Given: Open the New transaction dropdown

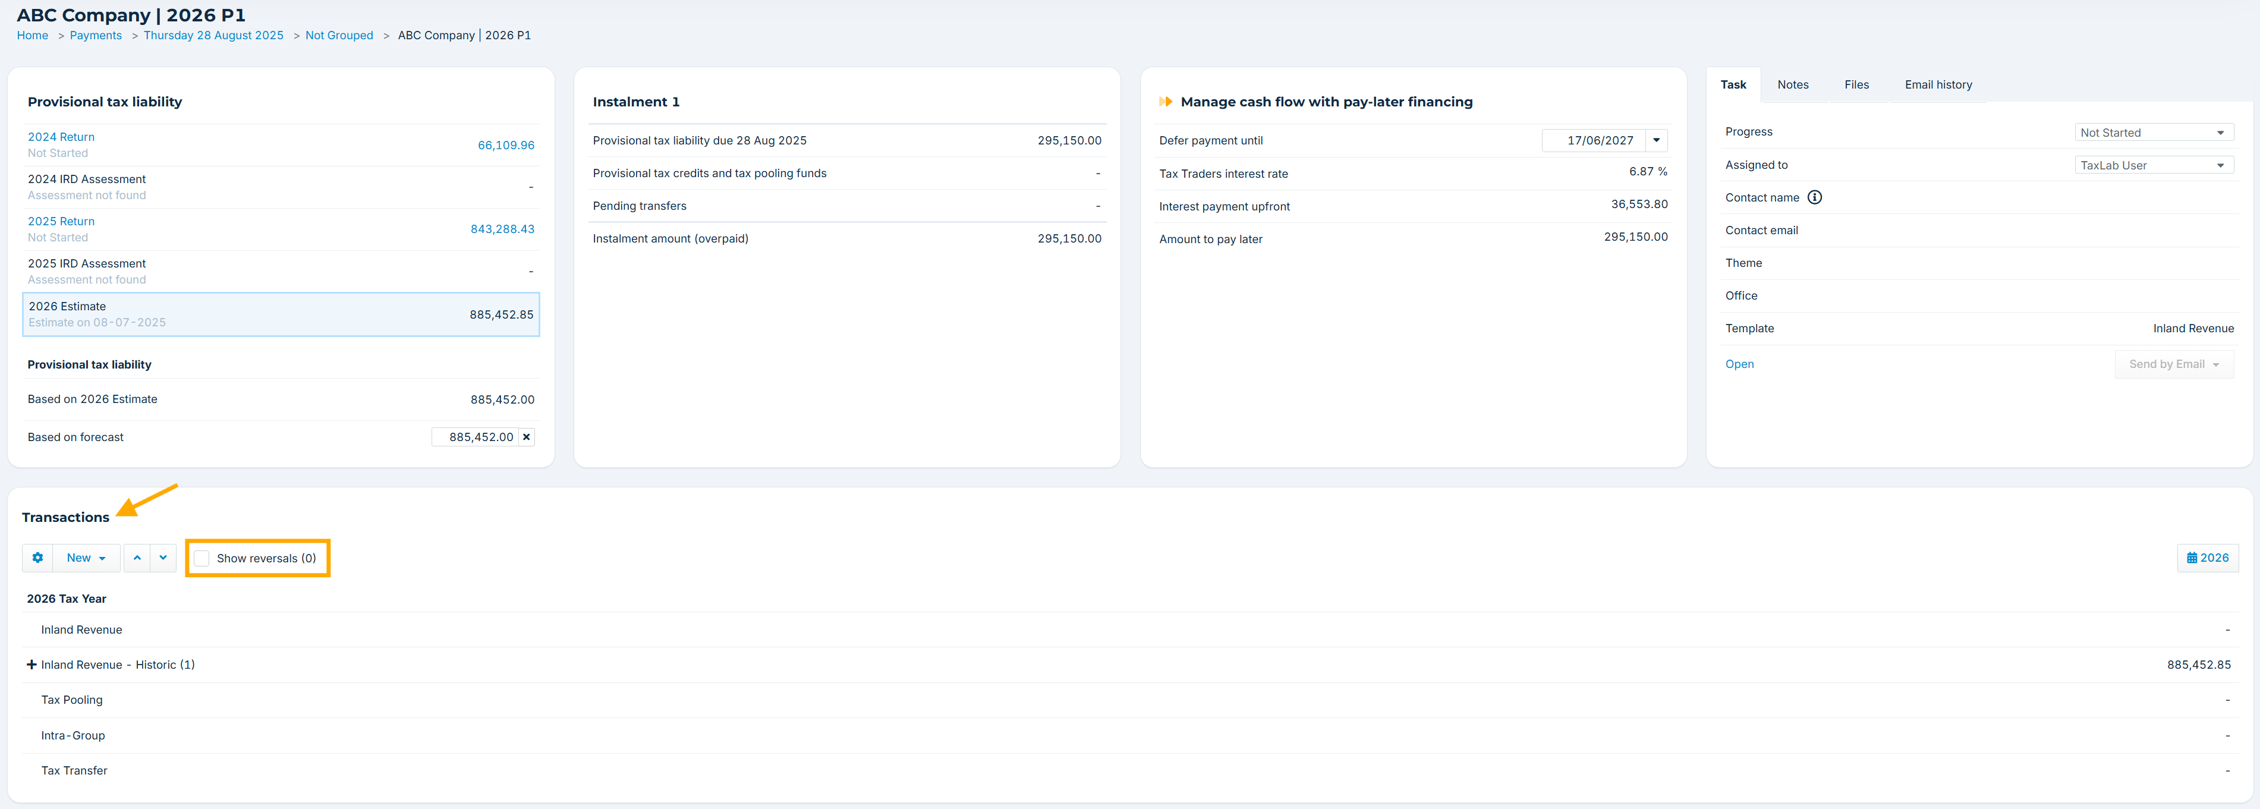Looking at the screenshot, I should (86, 558).
